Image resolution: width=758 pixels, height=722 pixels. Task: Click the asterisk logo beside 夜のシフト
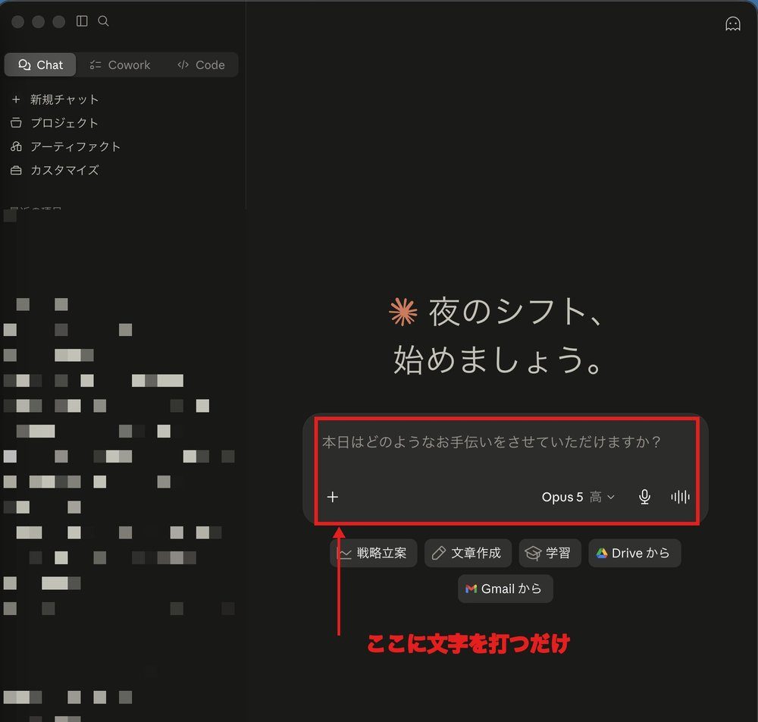(x=402, y=312)
